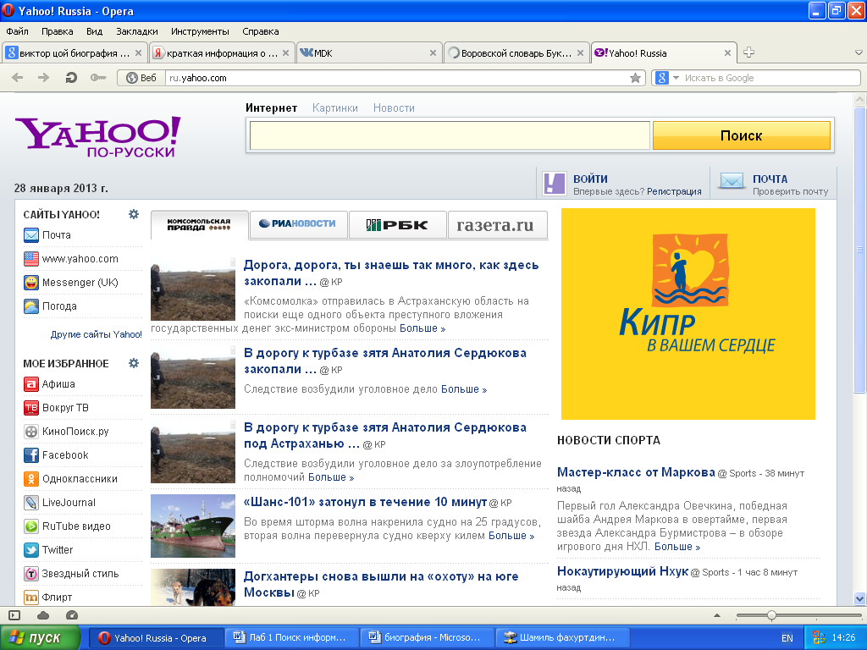Open Другие сайты Yahoo! link
Screen dimensions: 867x650
pyautogui.click(x=97, y=334)
